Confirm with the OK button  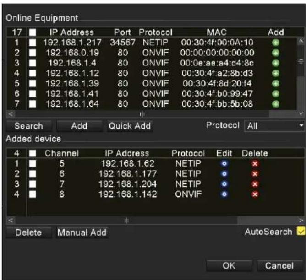pos(229,266)
